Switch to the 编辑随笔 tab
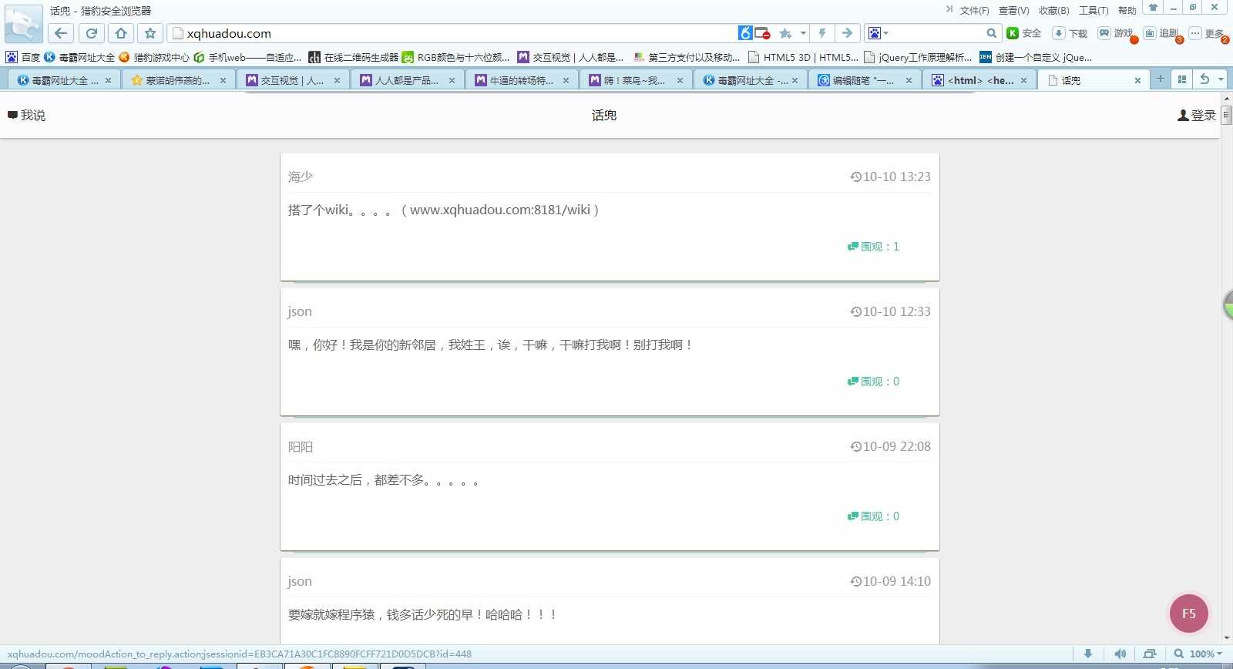 (865, 80)
